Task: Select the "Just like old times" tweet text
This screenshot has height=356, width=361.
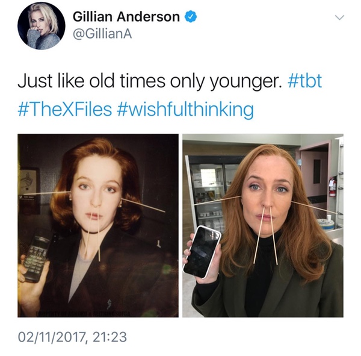Action: tap(149, 81)
